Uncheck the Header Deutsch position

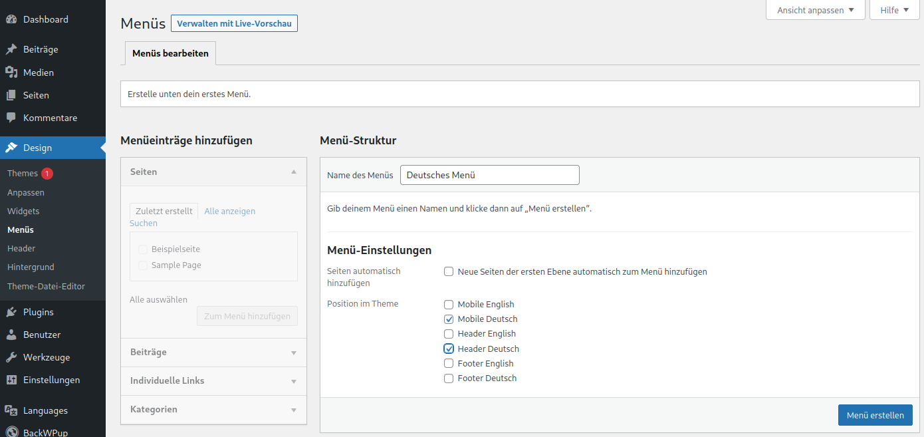click(x=449, y=349)
